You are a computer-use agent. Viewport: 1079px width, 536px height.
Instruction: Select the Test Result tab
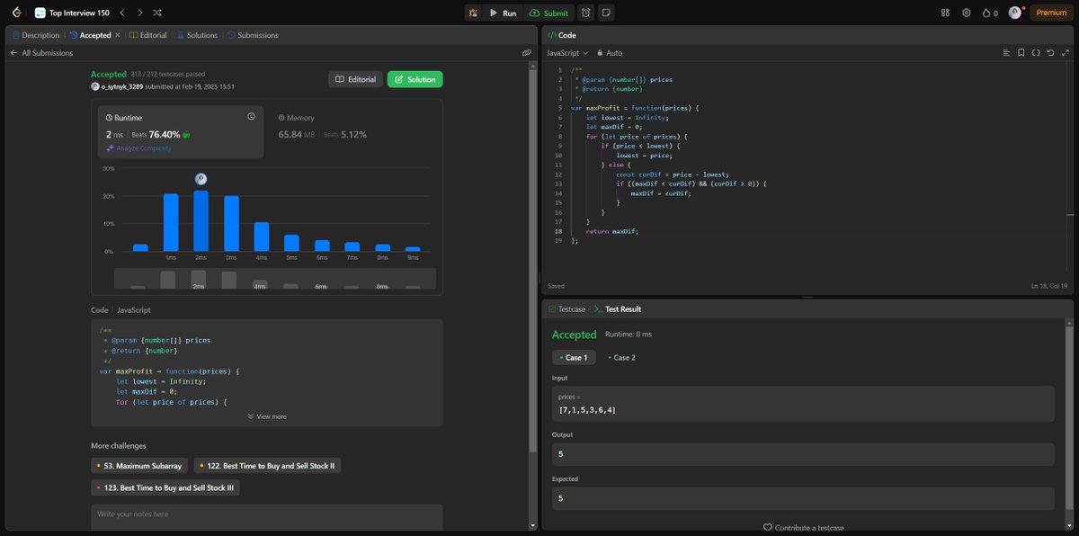617,308
